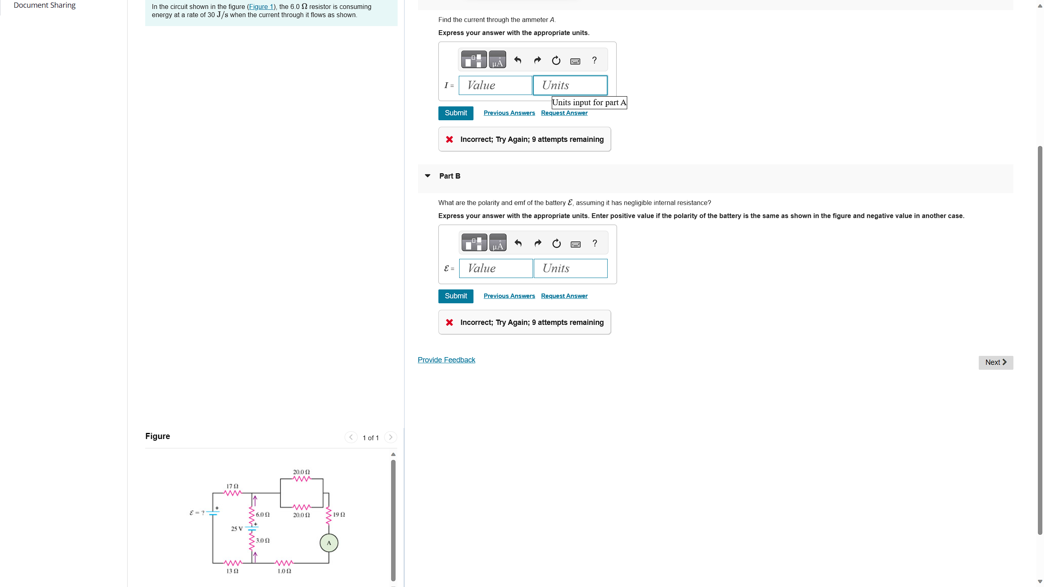Open templates tool in Part B toolbar

click(474, 243)
